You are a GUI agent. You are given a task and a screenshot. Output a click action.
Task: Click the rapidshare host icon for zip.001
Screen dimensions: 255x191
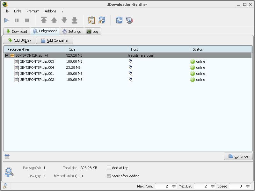[130, 74]
